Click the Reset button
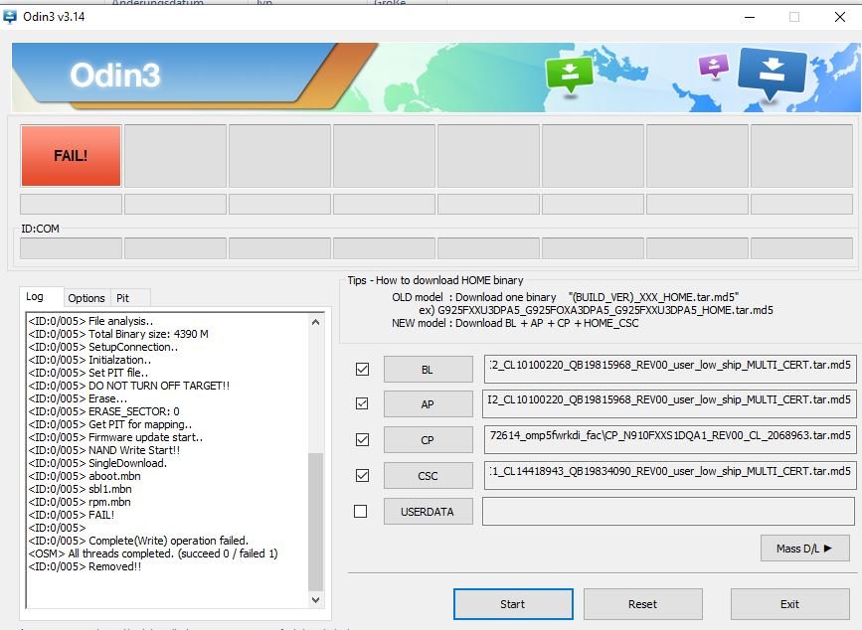This screenshot has width=862, height=630. (x=642, y=604)
